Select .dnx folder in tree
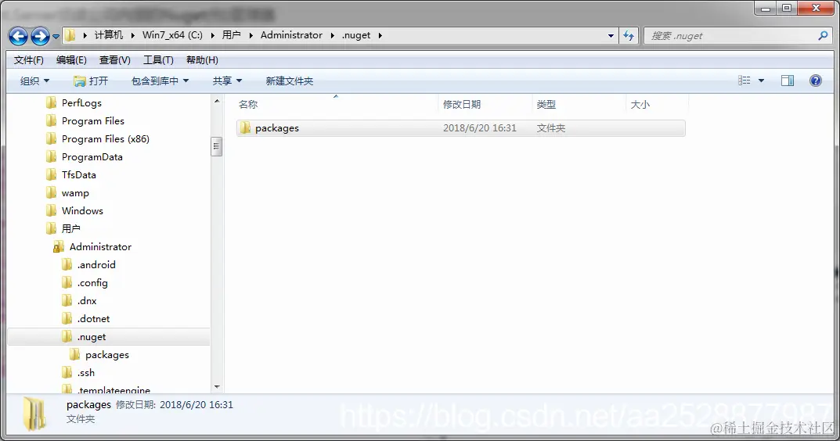This screenshot has height=441, width=840. click(87, 301)
